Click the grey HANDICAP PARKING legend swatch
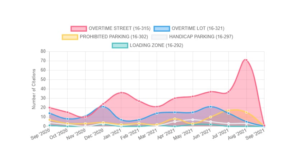 [159, 37]
